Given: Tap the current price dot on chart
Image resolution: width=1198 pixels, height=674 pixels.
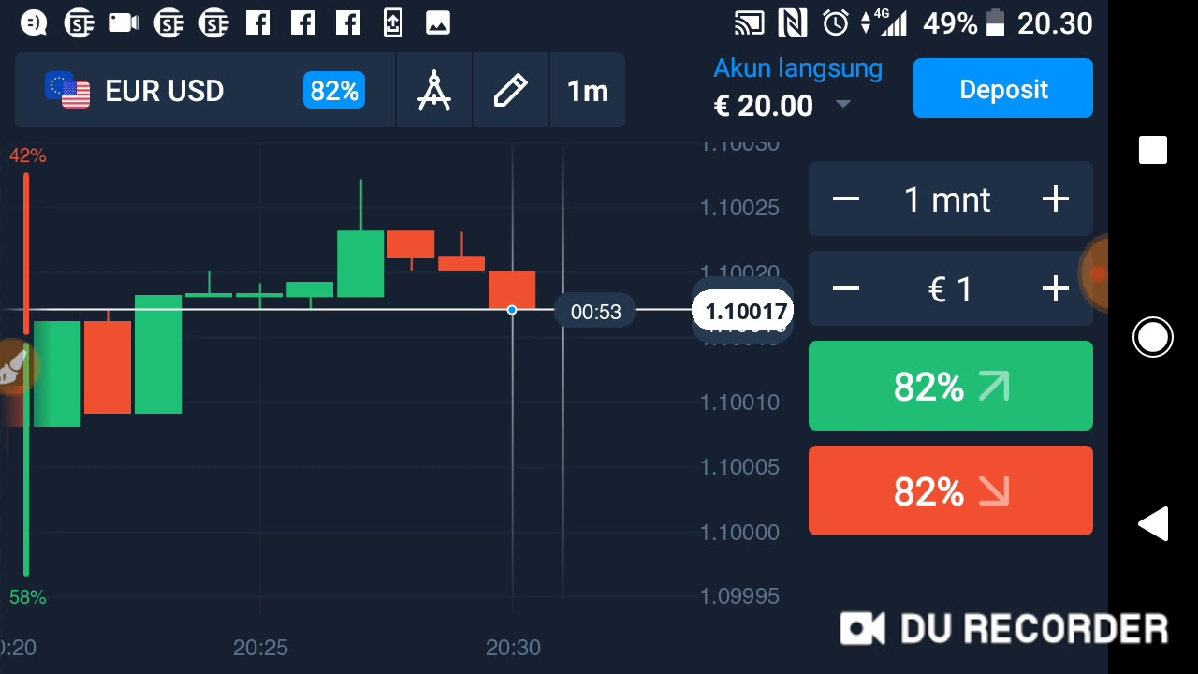Looking at the screenshot, I should (x=512, y=310).
